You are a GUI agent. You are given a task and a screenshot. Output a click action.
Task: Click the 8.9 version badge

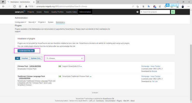pos(60,66)
